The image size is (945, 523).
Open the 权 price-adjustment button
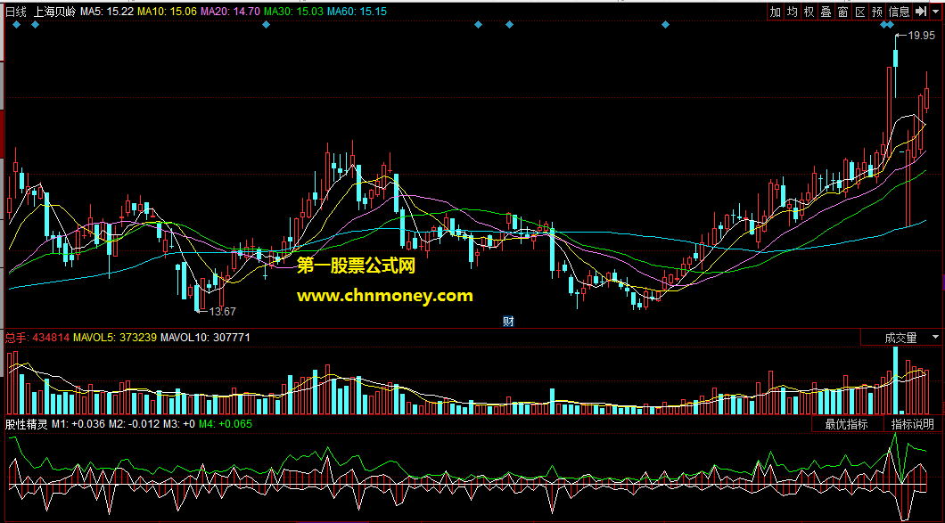(809, 11)
